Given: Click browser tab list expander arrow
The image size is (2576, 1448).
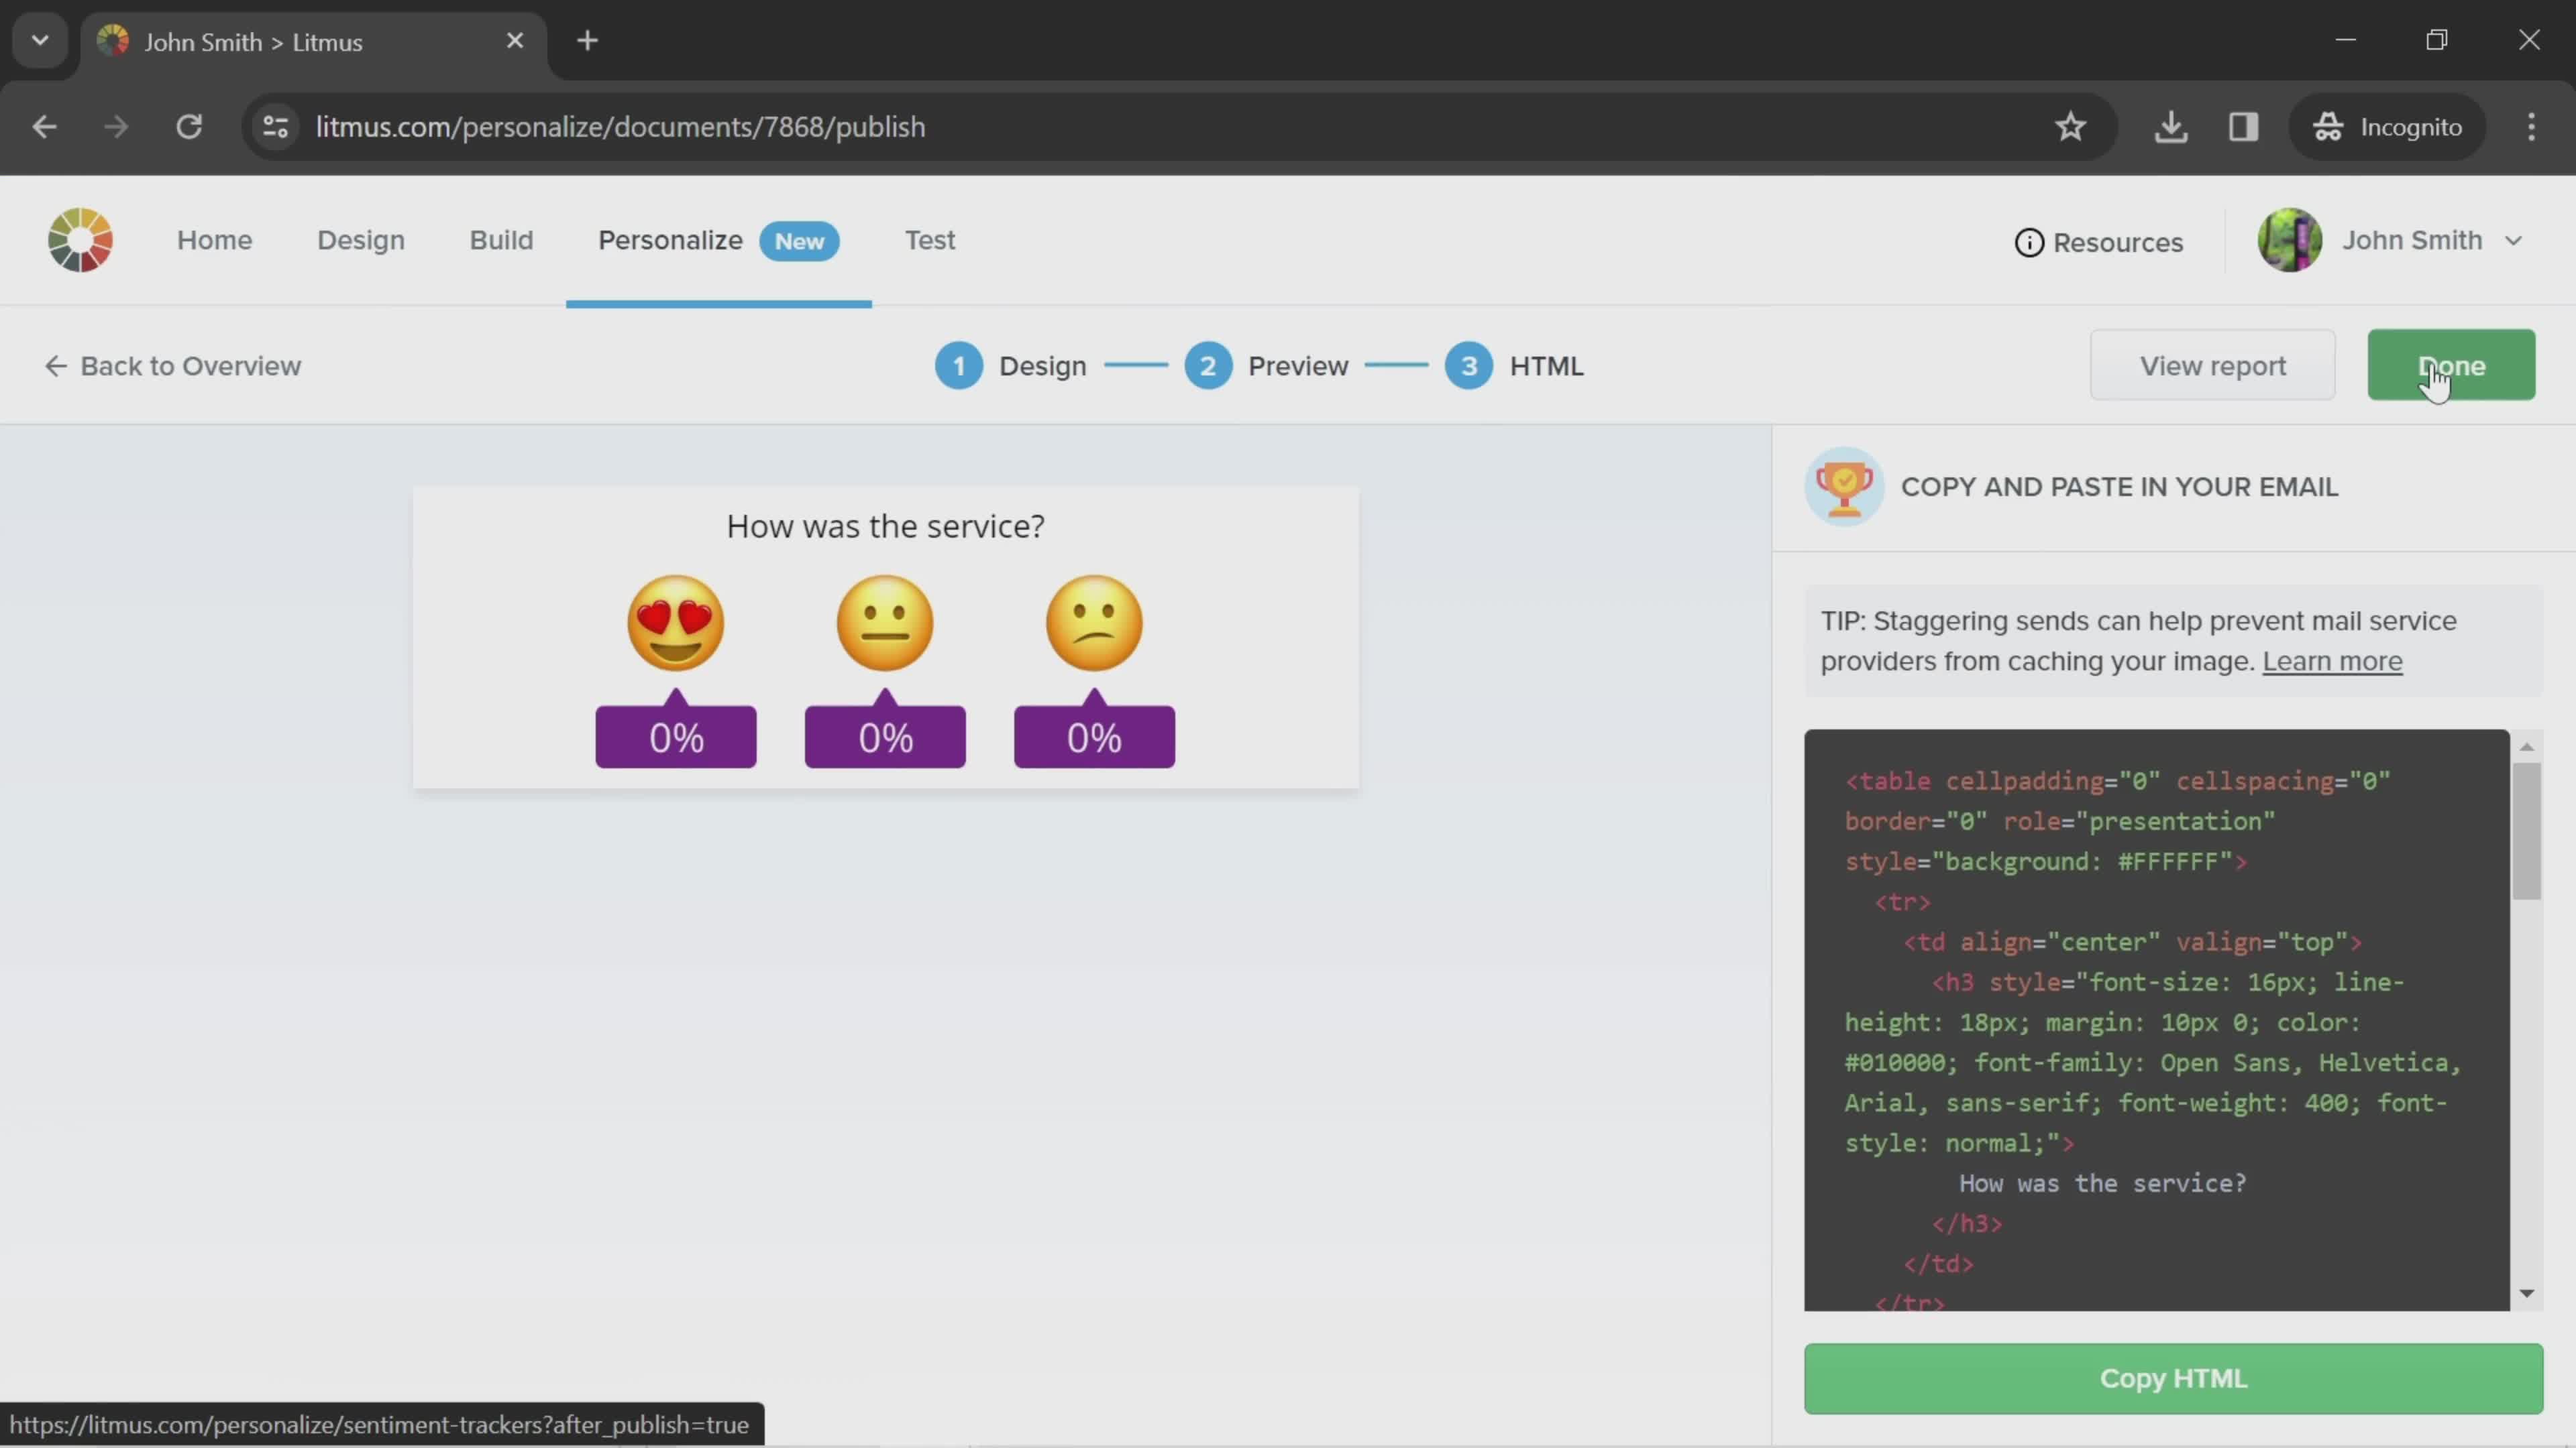Looking at the screenshot, I should pos(39,39).
